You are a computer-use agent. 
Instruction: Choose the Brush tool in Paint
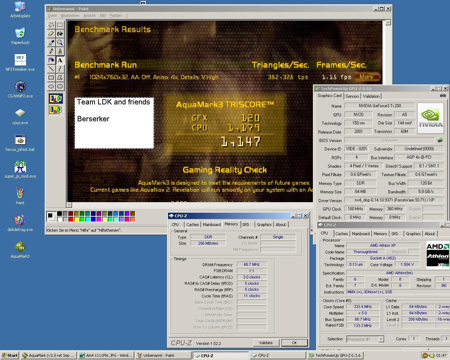tap(60, 51)
